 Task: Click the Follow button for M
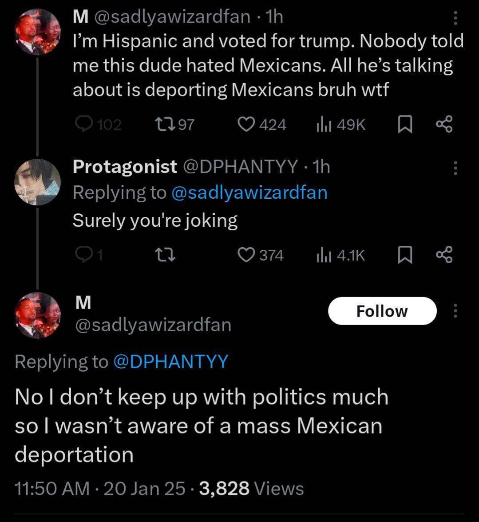click(382, 311)
